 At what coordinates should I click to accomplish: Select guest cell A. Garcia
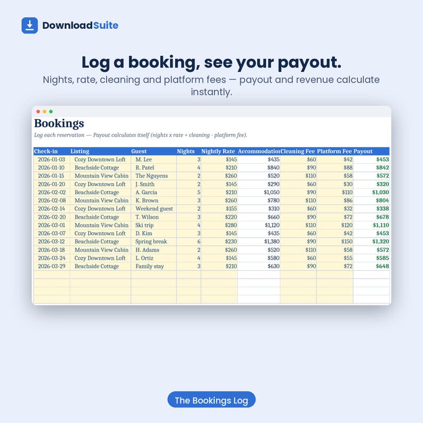tap(153, 192)
